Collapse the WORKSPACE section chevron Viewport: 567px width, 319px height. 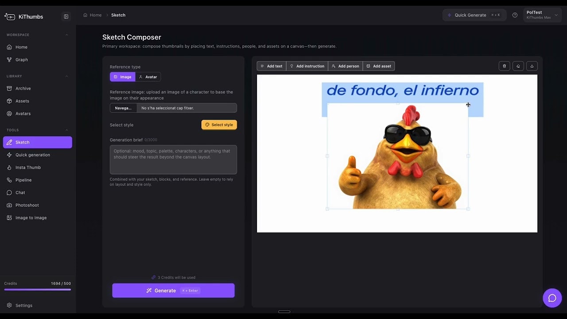pyautogui.click(x=67, y=35)
